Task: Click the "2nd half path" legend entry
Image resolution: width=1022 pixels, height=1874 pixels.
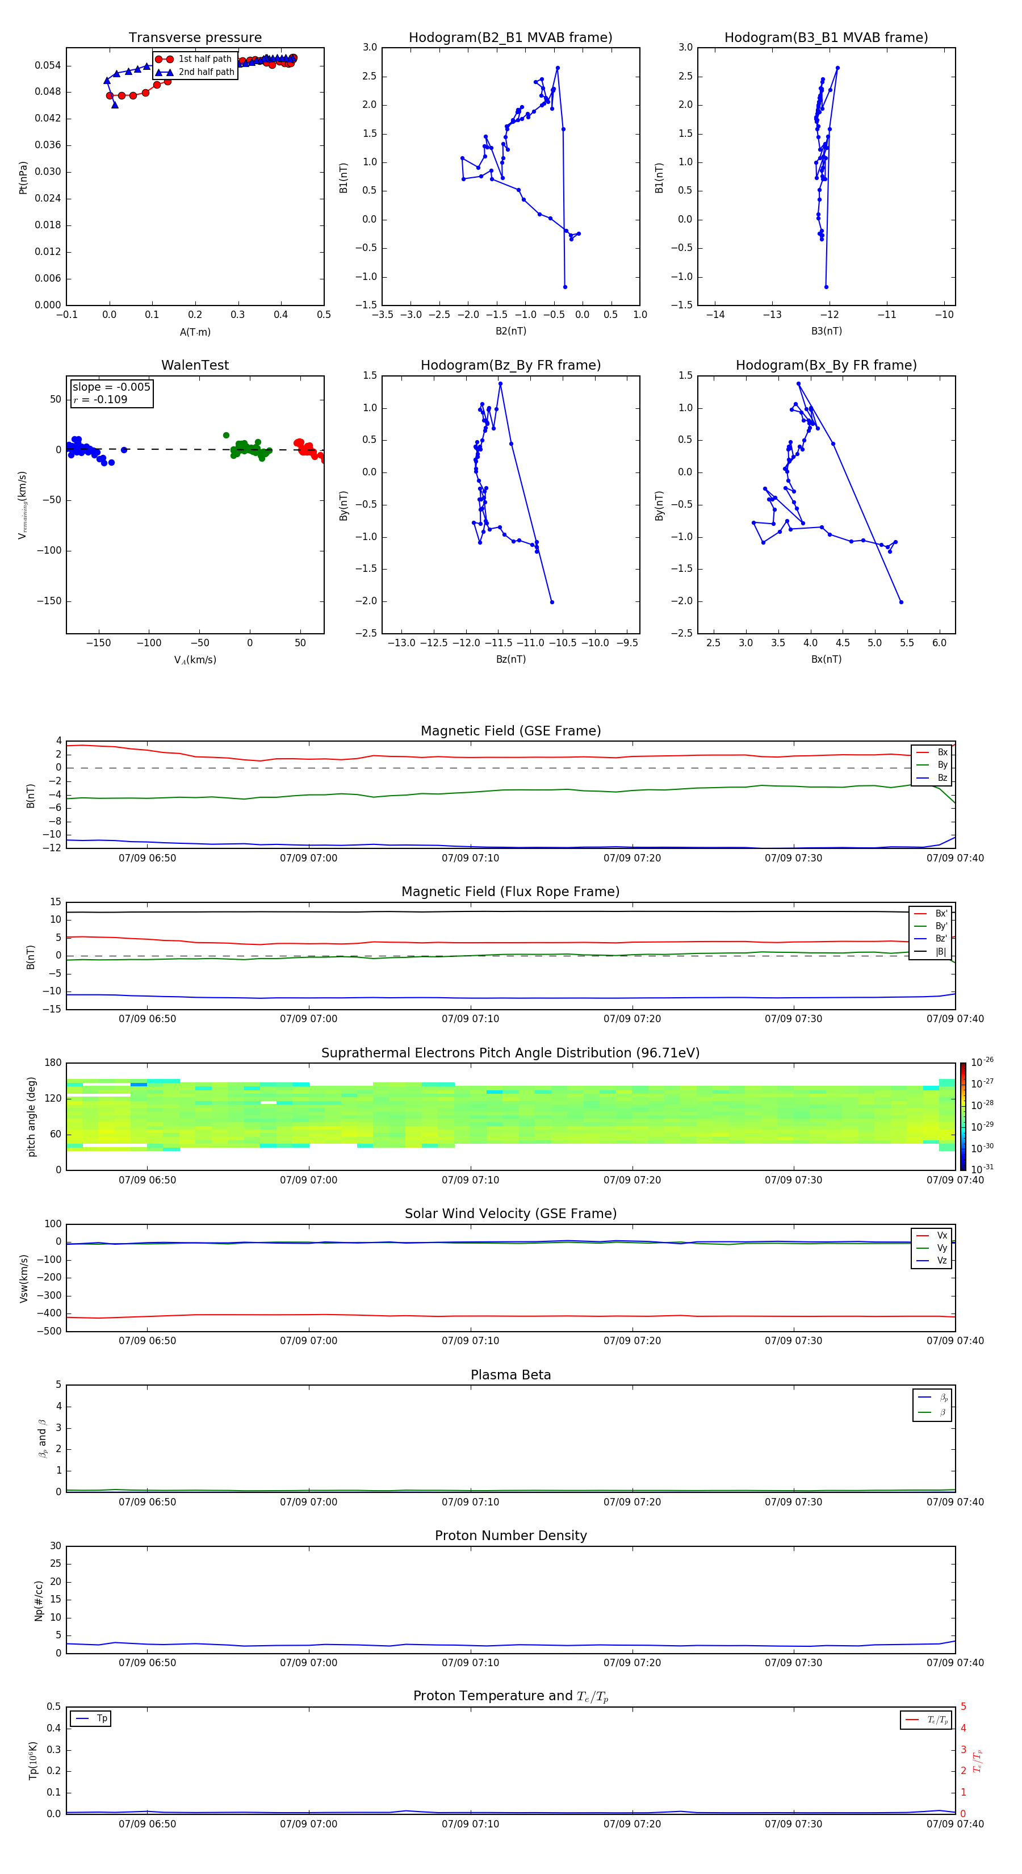Action: 196,72
